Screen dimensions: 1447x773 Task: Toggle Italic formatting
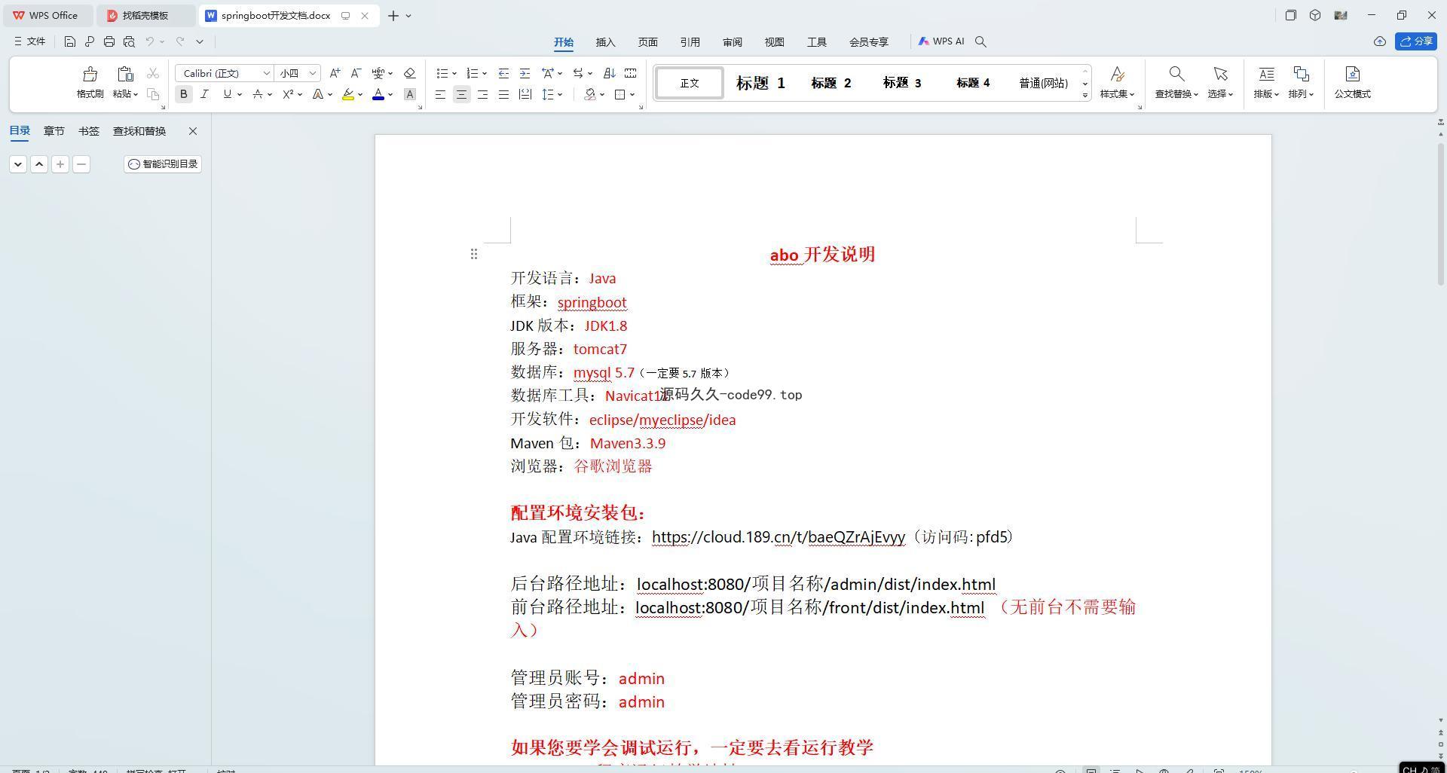coord(204,94)
